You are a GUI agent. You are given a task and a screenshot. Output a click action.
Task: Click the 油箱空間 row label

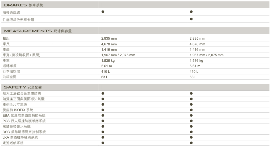pyautogui.click(x=10, y=77)
